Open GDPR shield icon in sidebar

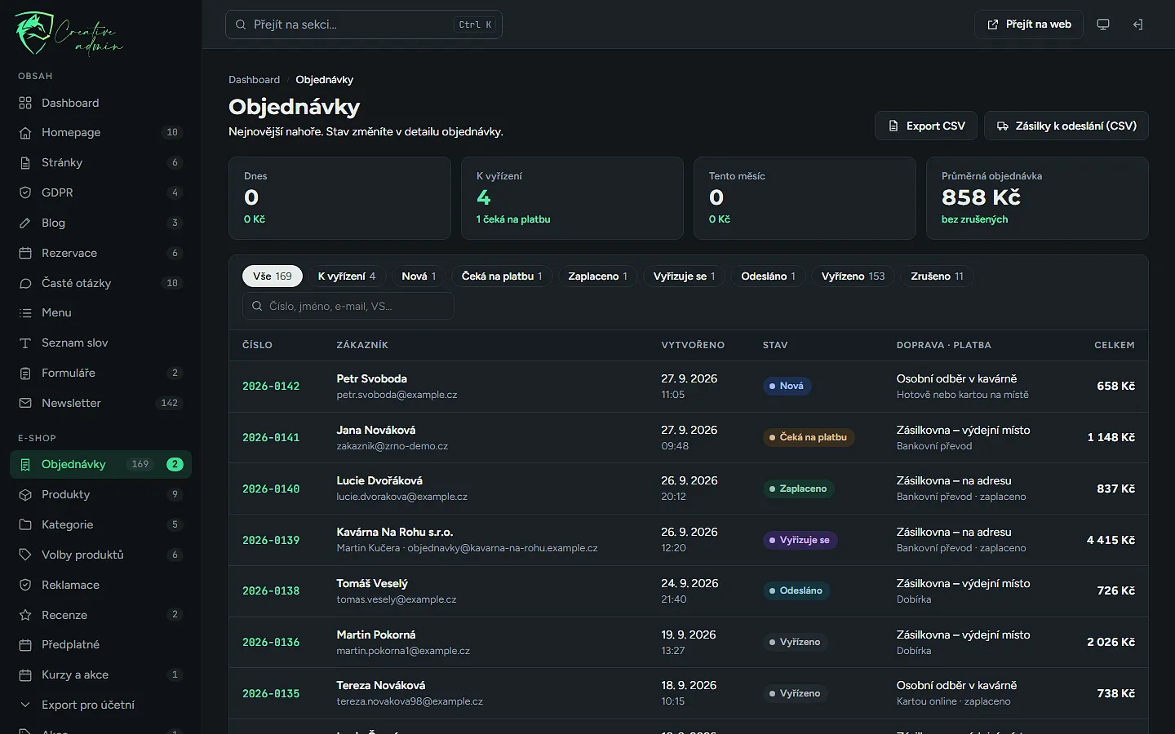point(25,192)
